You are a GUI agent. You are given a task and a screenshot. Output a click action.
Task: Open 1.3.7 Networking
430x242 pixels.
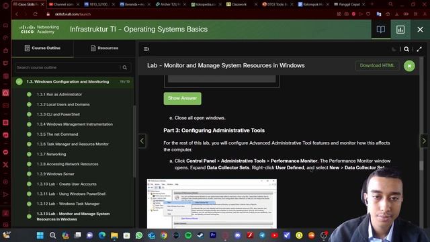52,154
